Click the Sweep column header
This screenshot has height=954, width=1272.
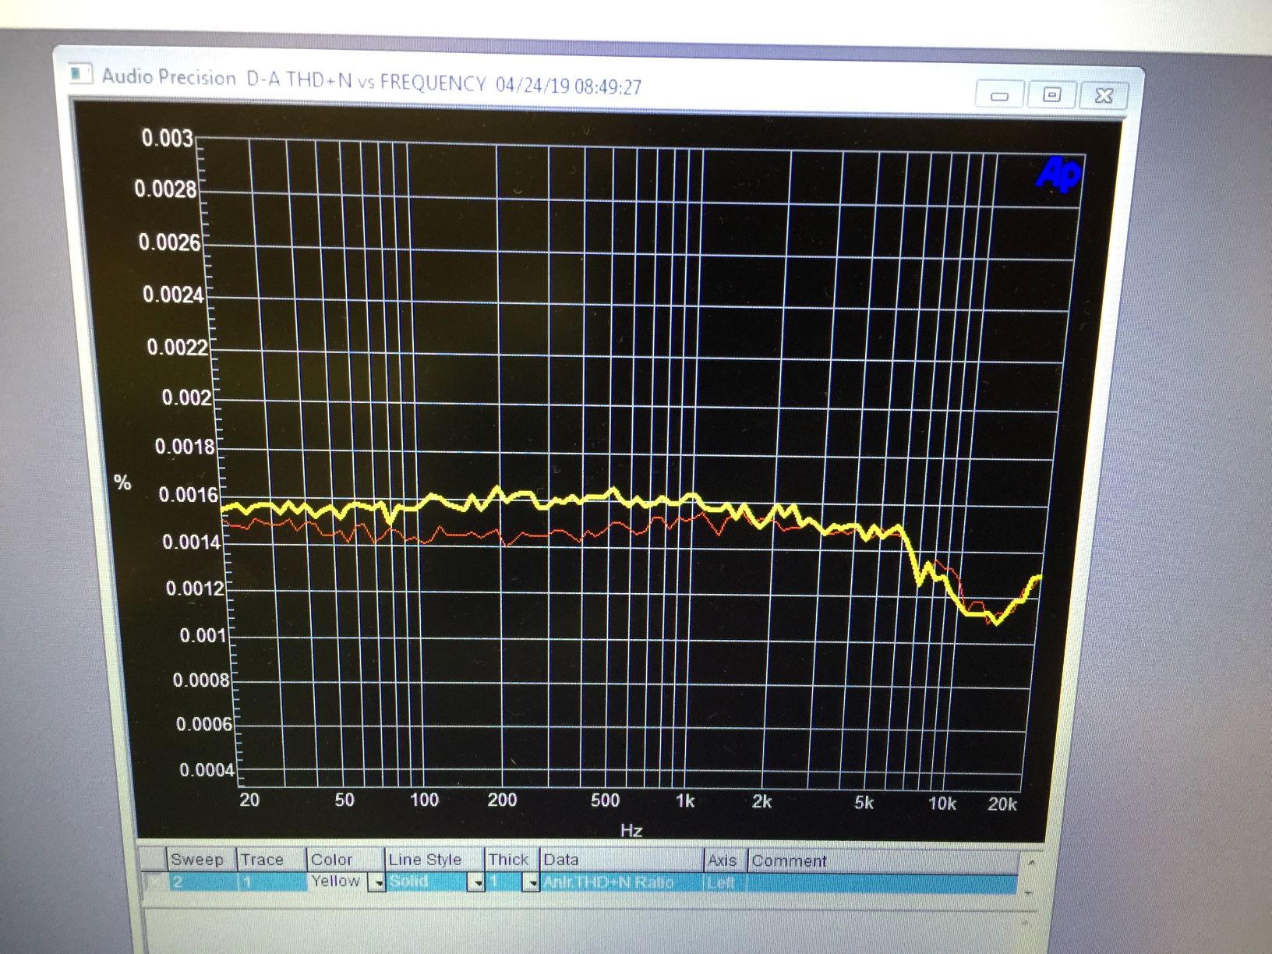pyautogui.click(x=202, y=860)
